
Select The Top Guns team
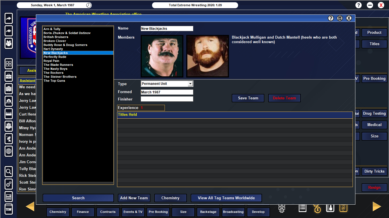click(78, 81)
